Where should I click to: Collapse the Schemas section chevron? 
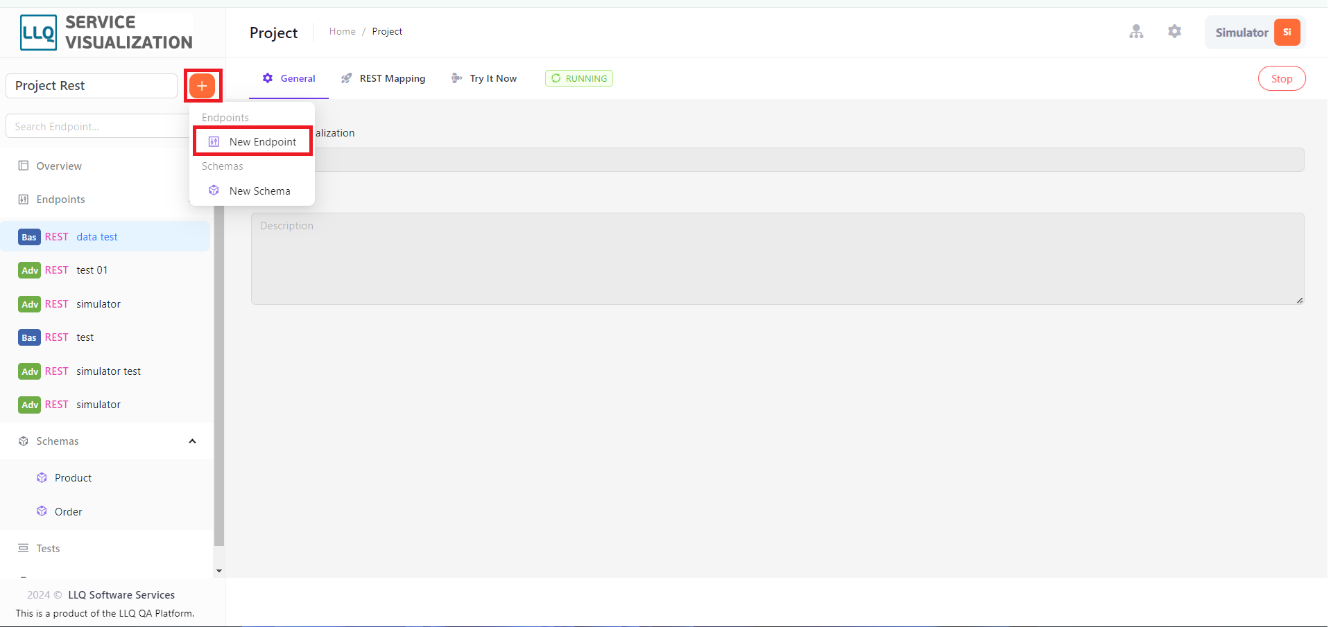tap(192, 441)
